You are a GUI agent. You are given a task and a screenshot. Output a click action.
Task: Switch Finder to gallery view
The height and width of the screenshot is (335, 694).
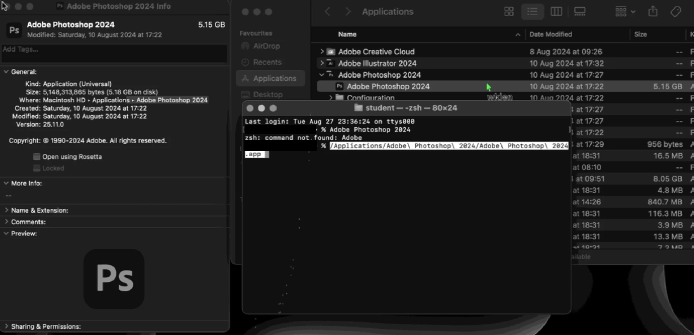(x=580, y=12)
